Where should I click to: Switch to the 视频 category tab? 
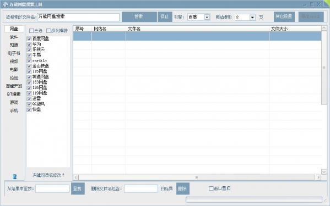point(14,62)
